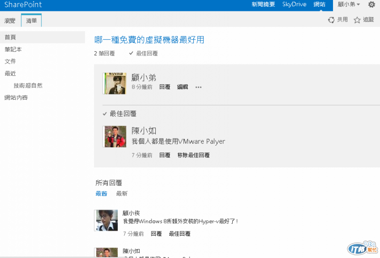Click 回覆 under 陳小如's best reply

click(x=165, y=155)
